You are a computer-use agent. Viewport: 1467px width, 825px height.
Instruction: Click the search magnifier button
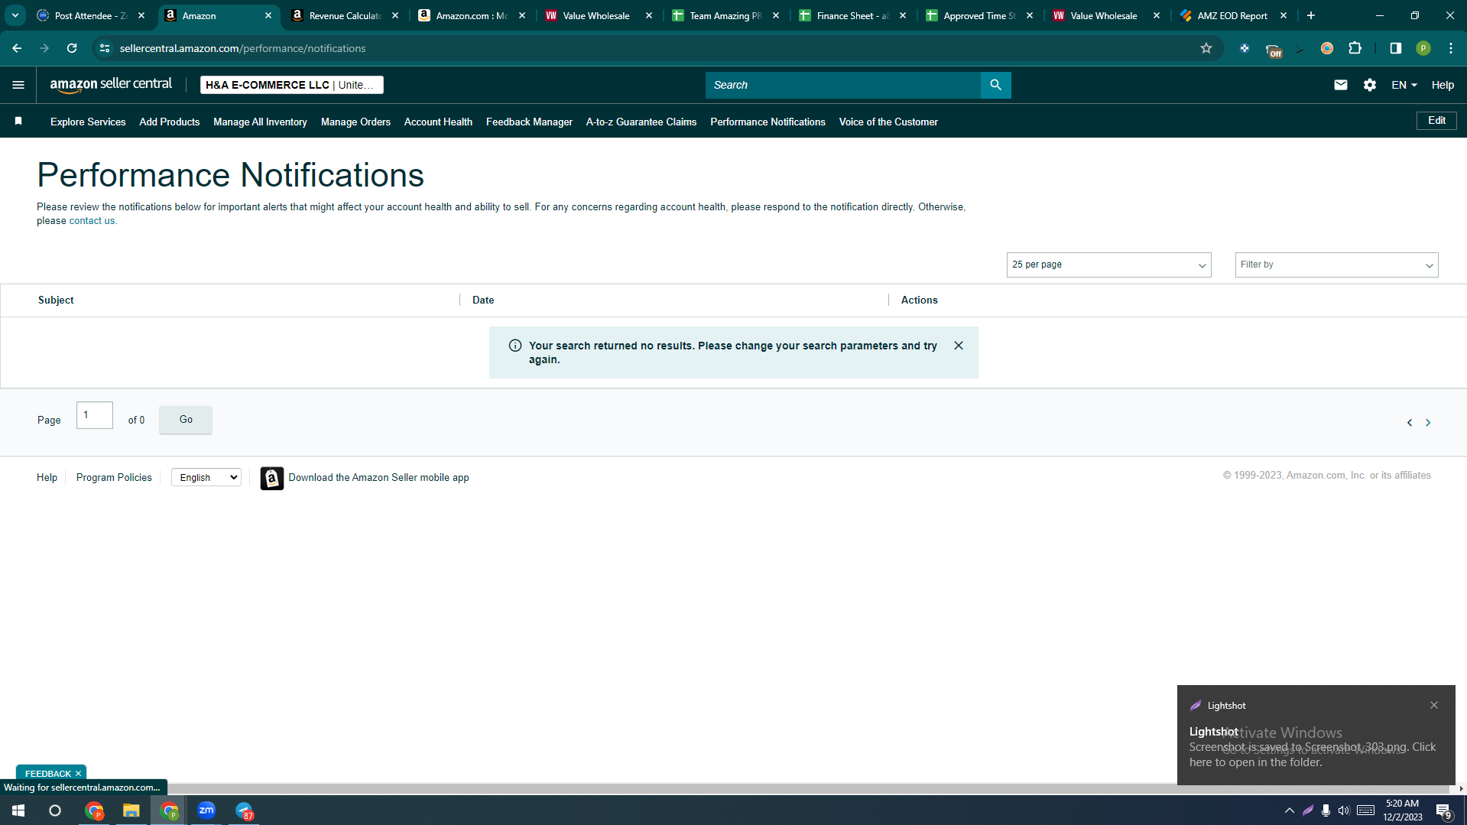coord(995,85)
